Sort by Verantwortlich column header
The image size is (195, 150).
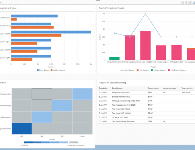tap(187, 88)
